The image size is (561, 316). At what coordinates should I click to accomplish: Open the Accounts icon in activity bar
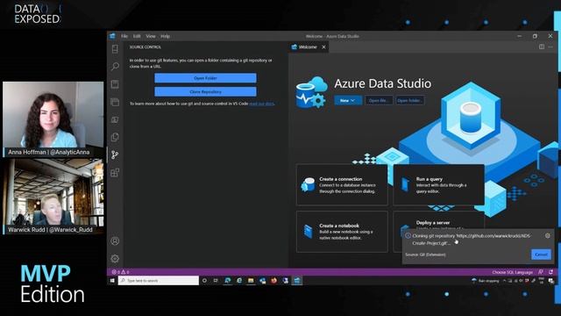click(115, 241)
